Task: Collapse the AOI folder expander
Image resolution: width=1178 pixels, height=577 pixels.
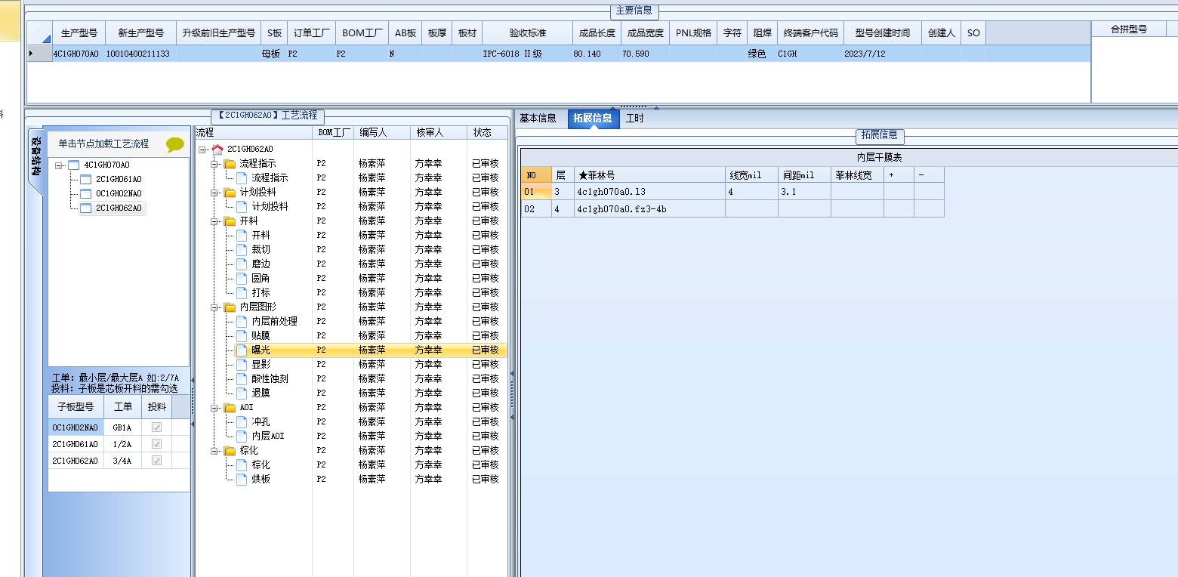Action: click(214, 408)
